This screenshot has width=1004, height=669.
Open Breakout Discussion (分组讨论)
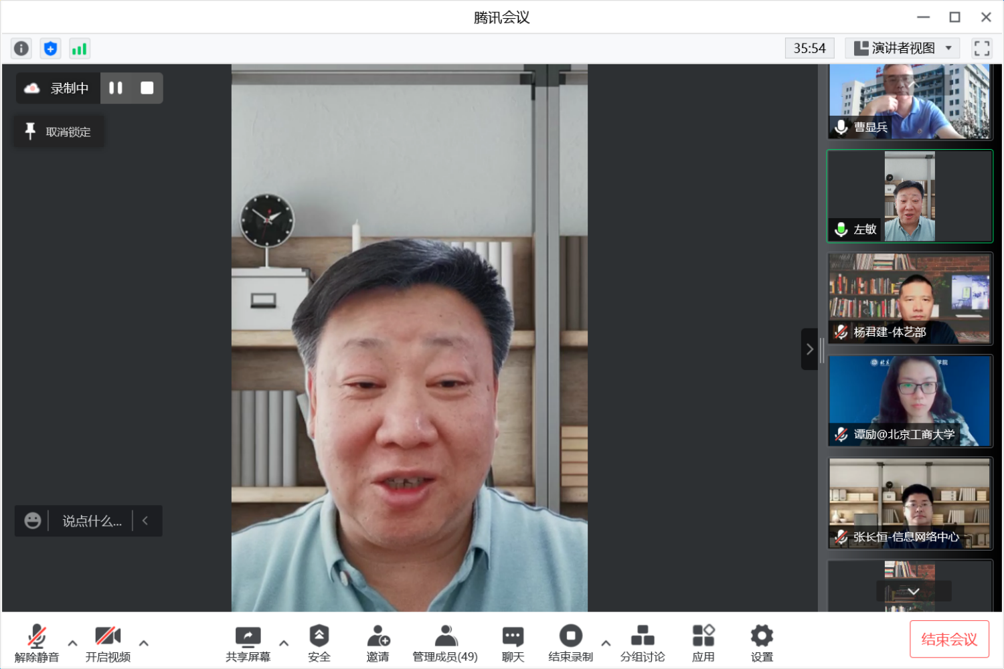(x=642, y=643)
